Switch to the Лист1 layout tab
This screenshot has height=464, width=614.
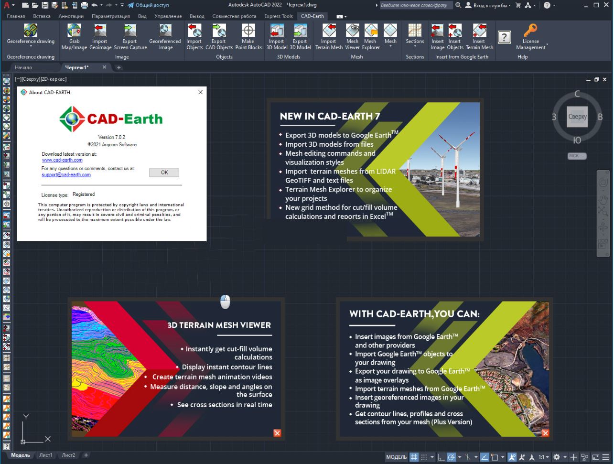pyautogui.click(x=46, y=455)
